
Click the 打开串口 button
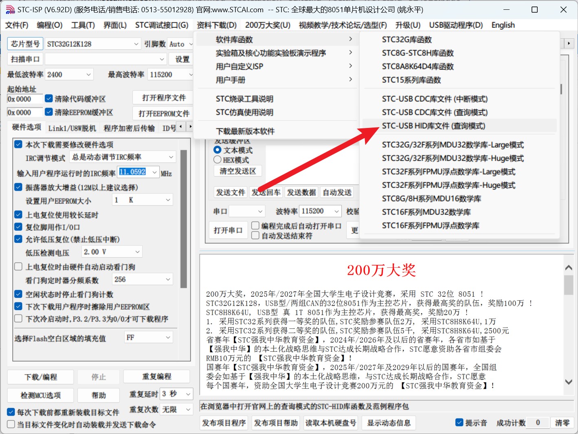(228, 230)
